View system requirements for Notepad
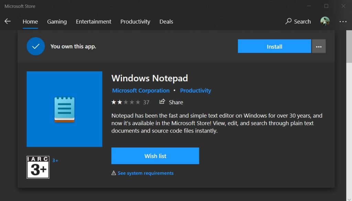The height and width of the screenshot is (201, 352). (145, 173)
